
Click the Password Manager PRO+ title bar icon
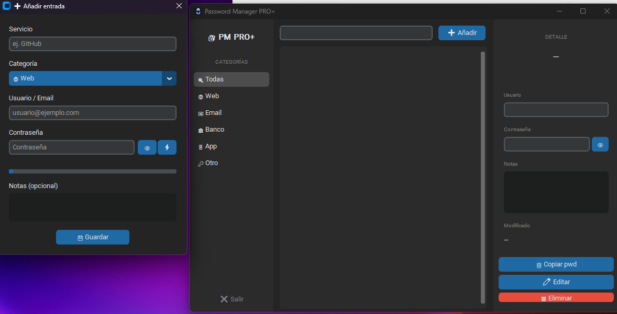pos(199,11)
